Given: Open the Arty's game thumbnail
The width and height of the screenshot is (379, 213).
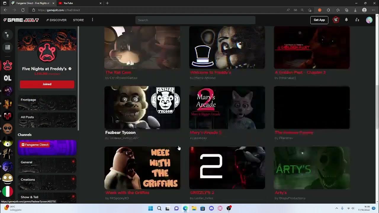Looking at the screenshot, I should [x=312, y=168].
